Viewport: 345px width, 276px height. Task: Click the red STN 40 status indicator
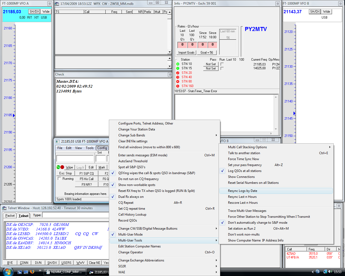tap(178, 77)
